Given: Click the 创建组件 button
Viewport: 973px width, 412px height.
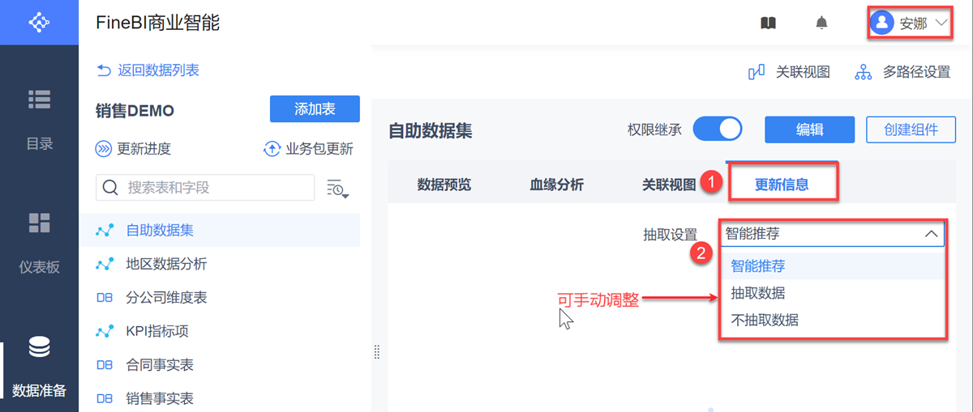Looking at the screenshot, I should click(911, 130).
